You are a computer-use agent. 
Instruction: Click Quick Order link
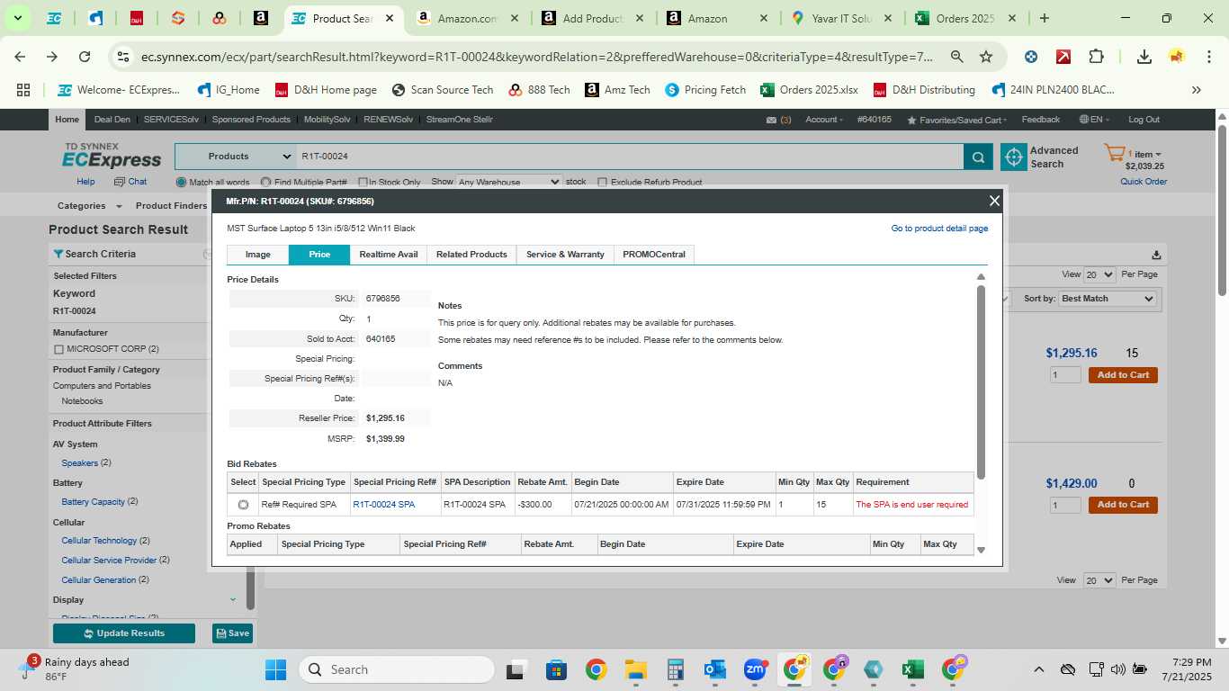[1144, 182]
